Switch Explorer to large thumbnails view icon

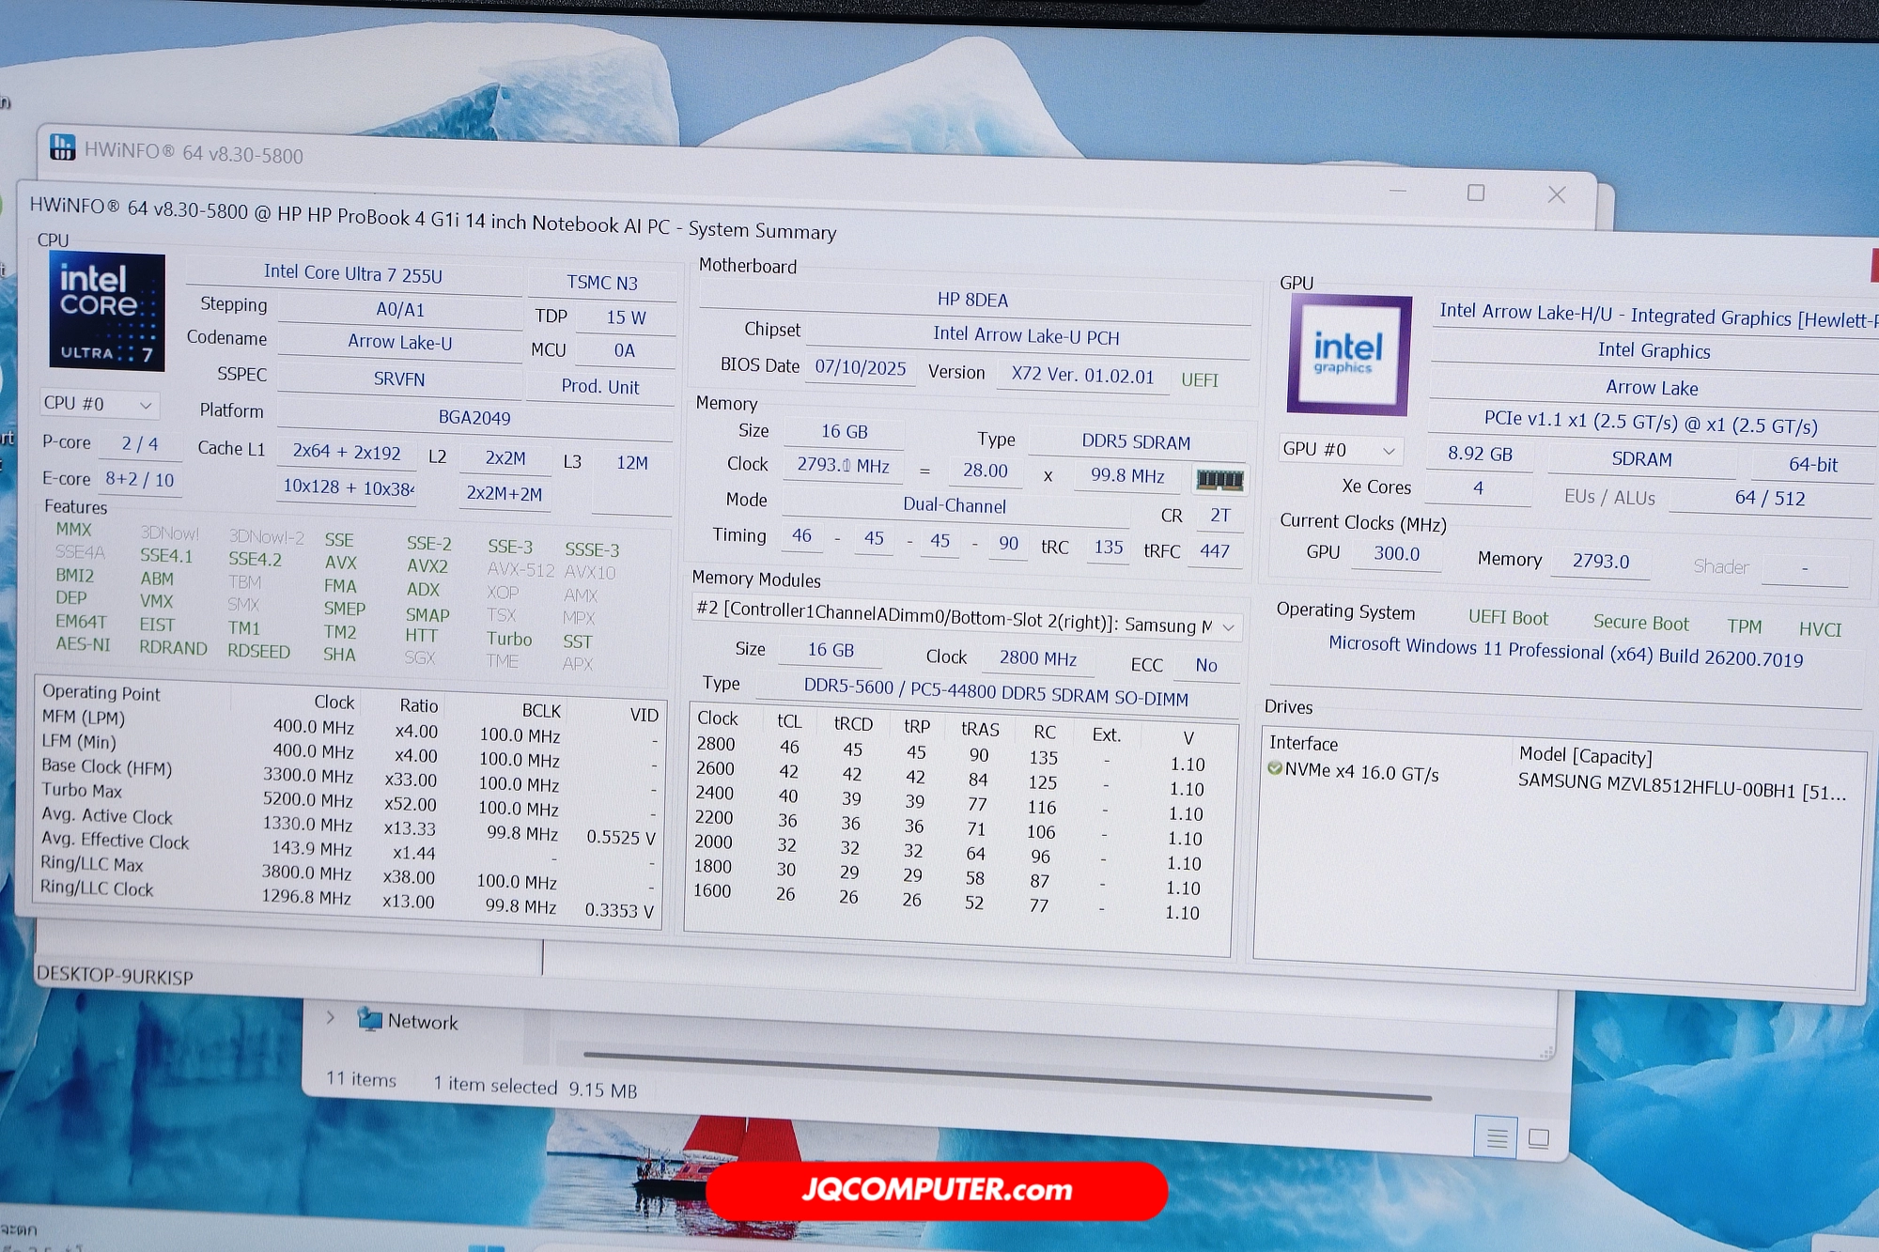[1538, 1138]
